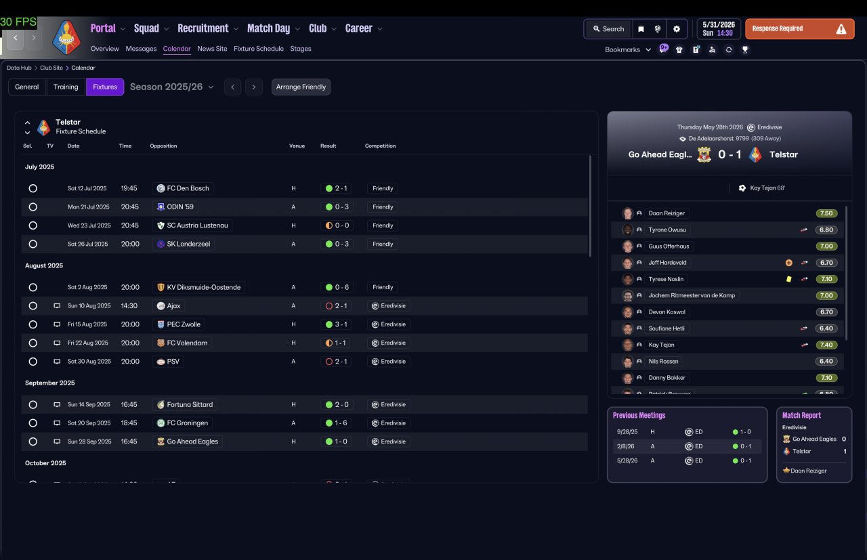867x560 pixels.
Task: Open the trophy bookmark icon
Action: tap(745, 49)
